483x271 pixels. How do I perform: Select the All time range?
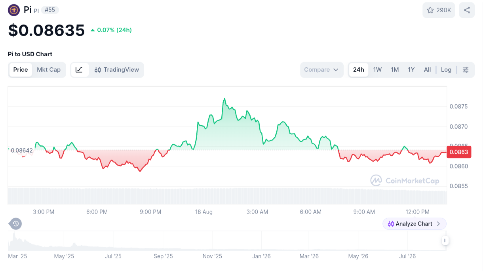427,70
